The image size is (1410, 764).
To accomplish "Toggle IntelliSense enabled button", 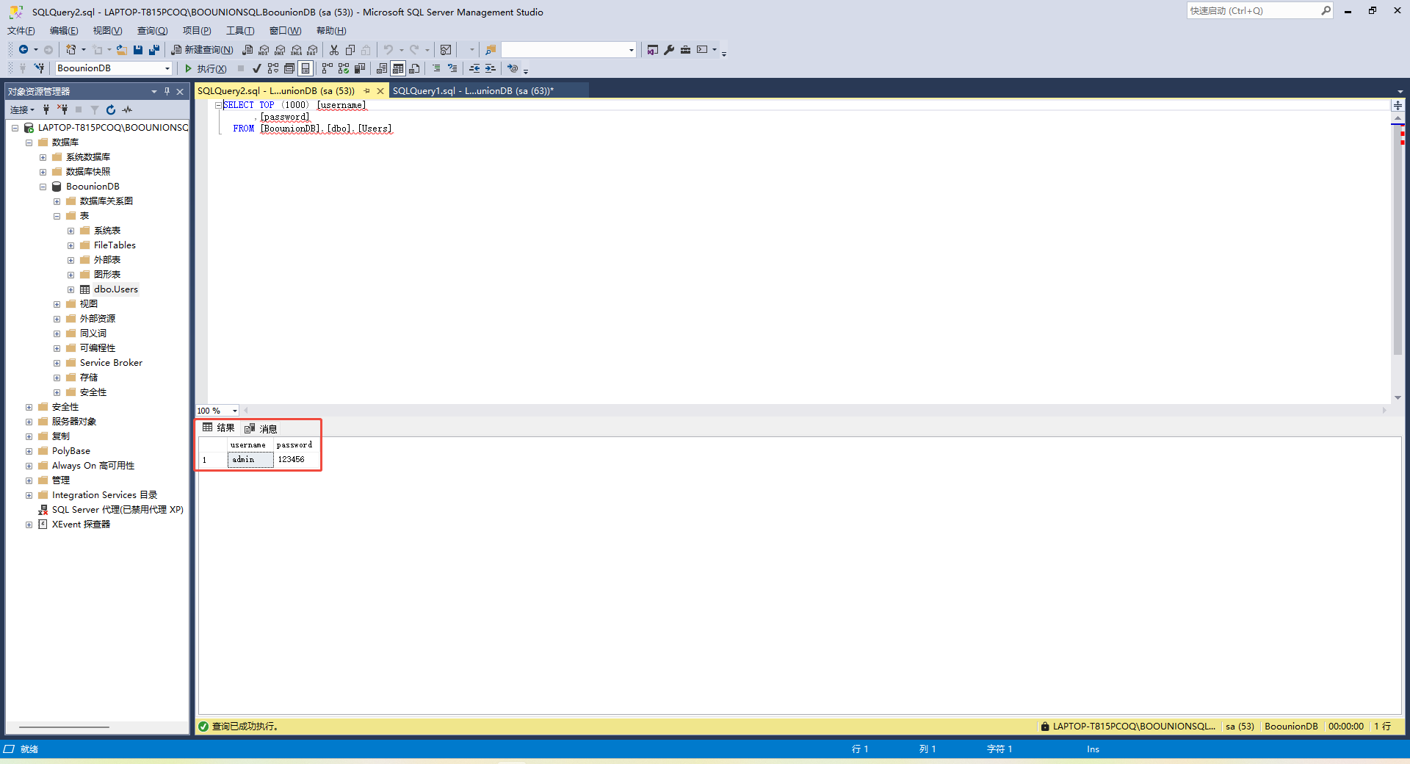I will point(305,68).
